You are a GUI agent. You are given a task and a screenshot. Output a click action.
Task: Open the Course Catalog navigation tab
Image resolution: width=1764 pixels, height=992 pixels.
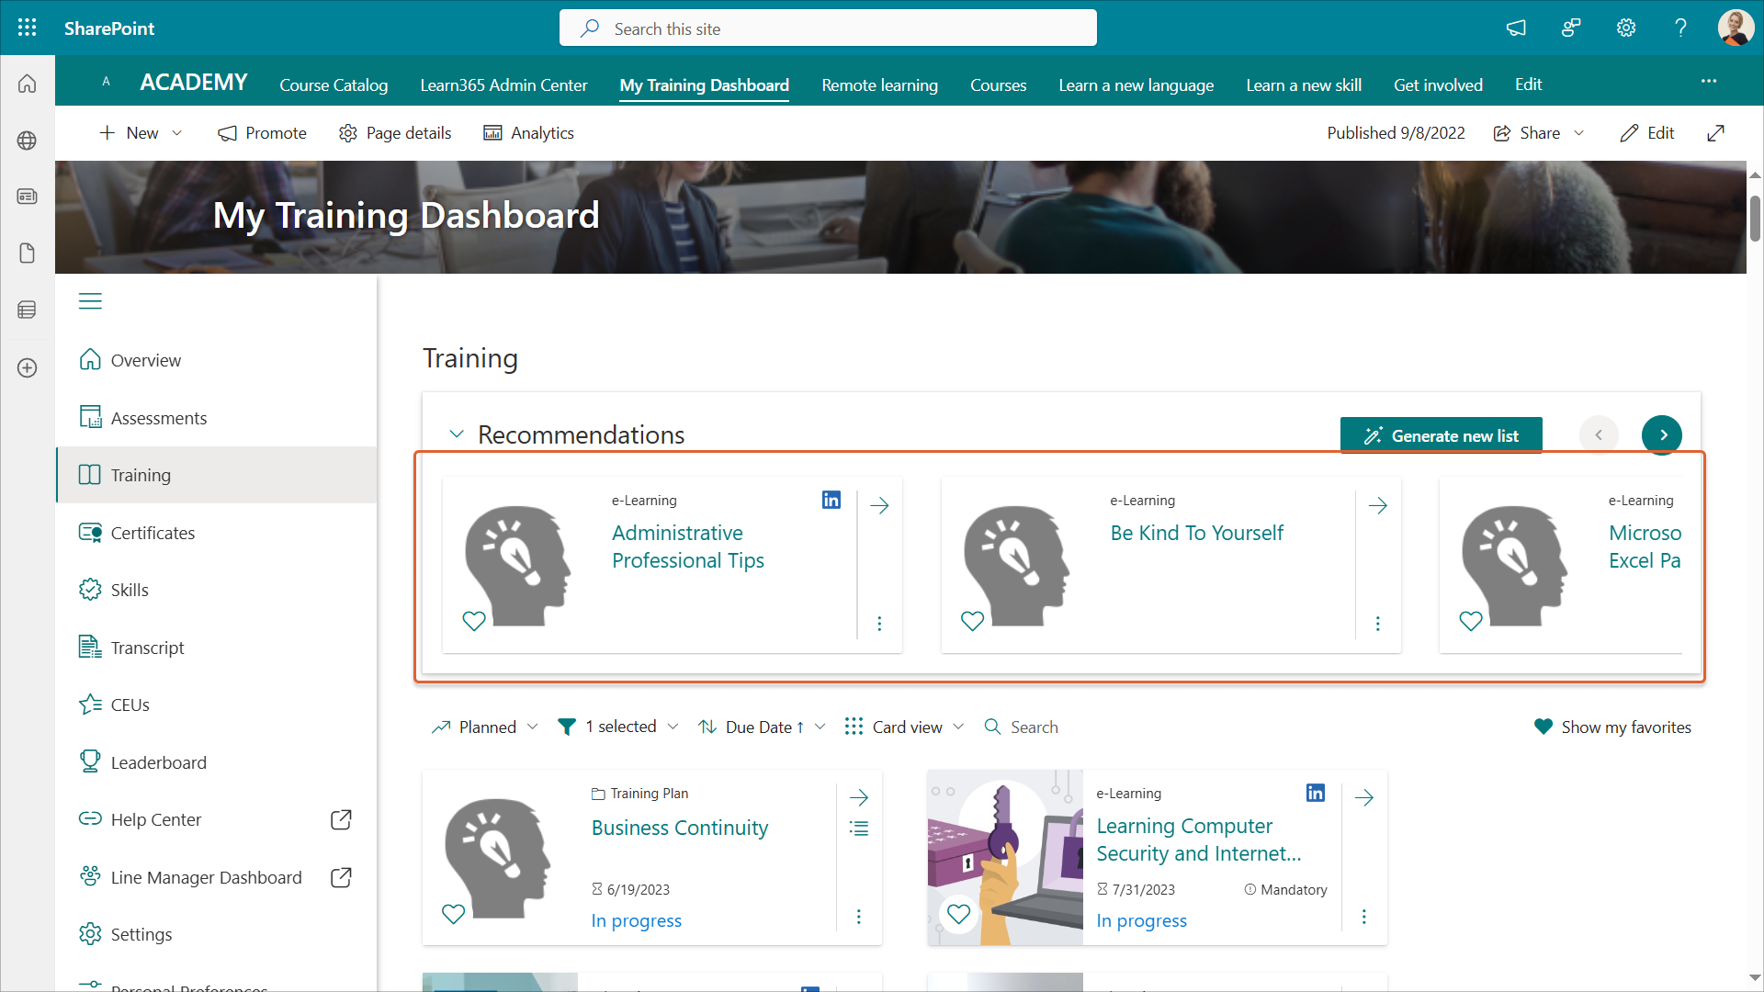click(x=334, y=85)
